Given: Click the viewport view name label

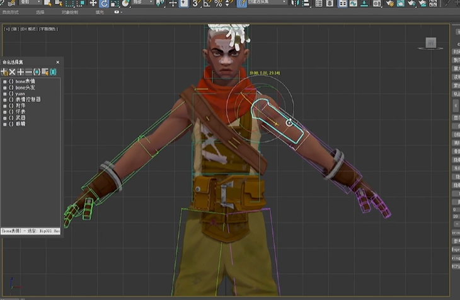Looking at the screenshot, I should click(x=15, y=29).
